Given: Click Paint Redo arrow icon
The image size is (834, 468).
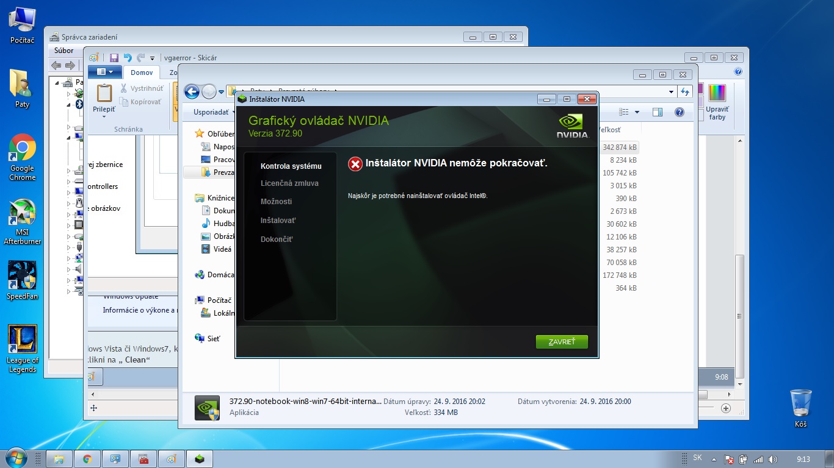Looking at the screenshot, I should coord(140,58).
